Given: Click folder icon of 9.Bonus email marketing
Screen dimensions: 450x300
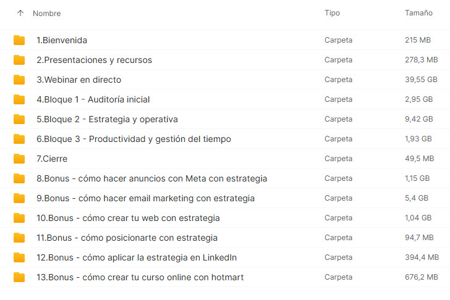Looking at the screenshot, I should point(19,198).
